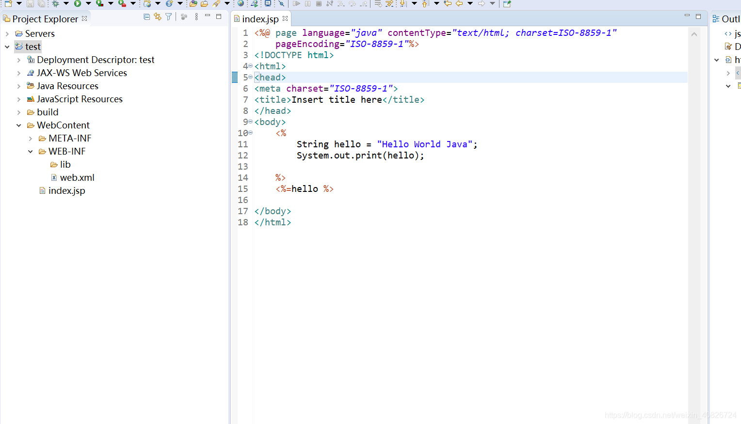741x424 pixels.
Task: Select the test project
Action: click(28, 47)
